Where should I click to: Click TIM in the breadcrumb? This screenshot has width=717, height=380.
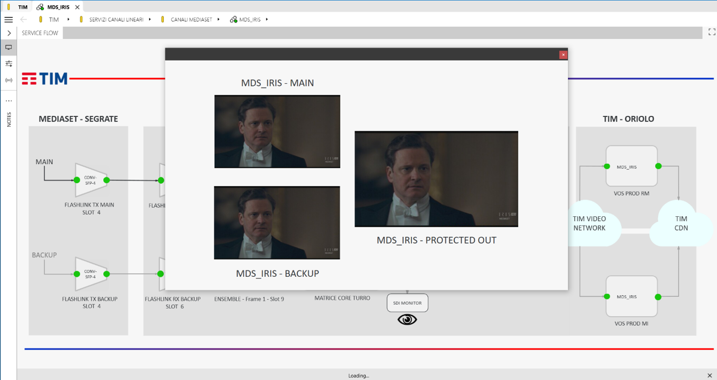click(x=54, y=19)
